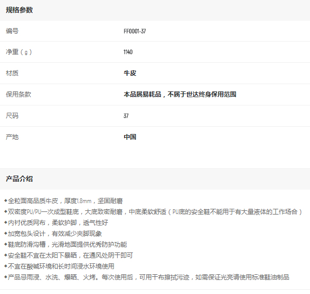The height and width of the screenshot is (294, 310).
Task: Click the 净重（g）label
Action: pyautogui.click(x=19, y=52)
